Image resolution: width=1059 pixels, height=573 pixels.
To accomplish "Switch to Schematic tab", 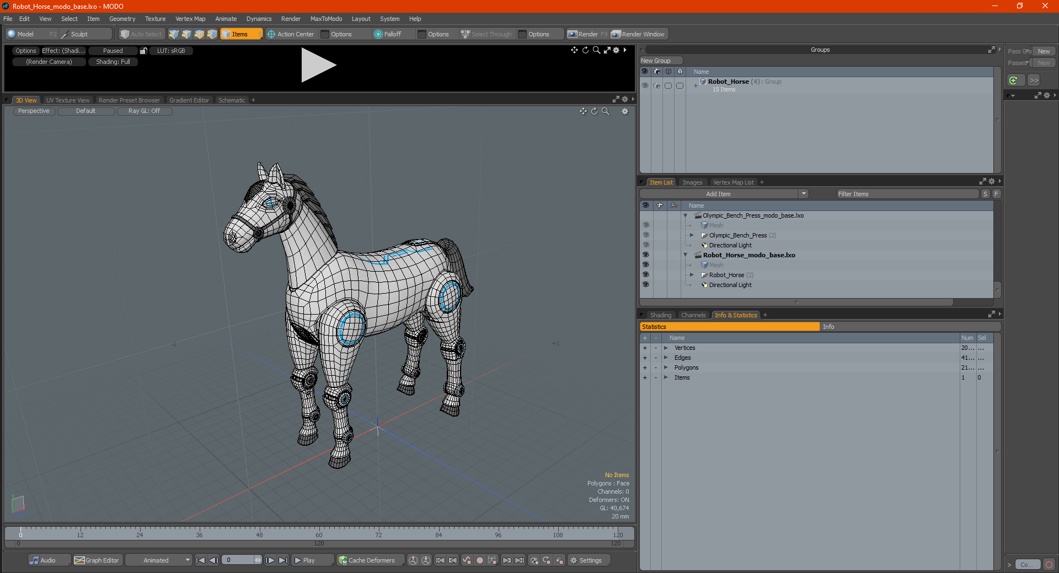I will pos(232,100).
